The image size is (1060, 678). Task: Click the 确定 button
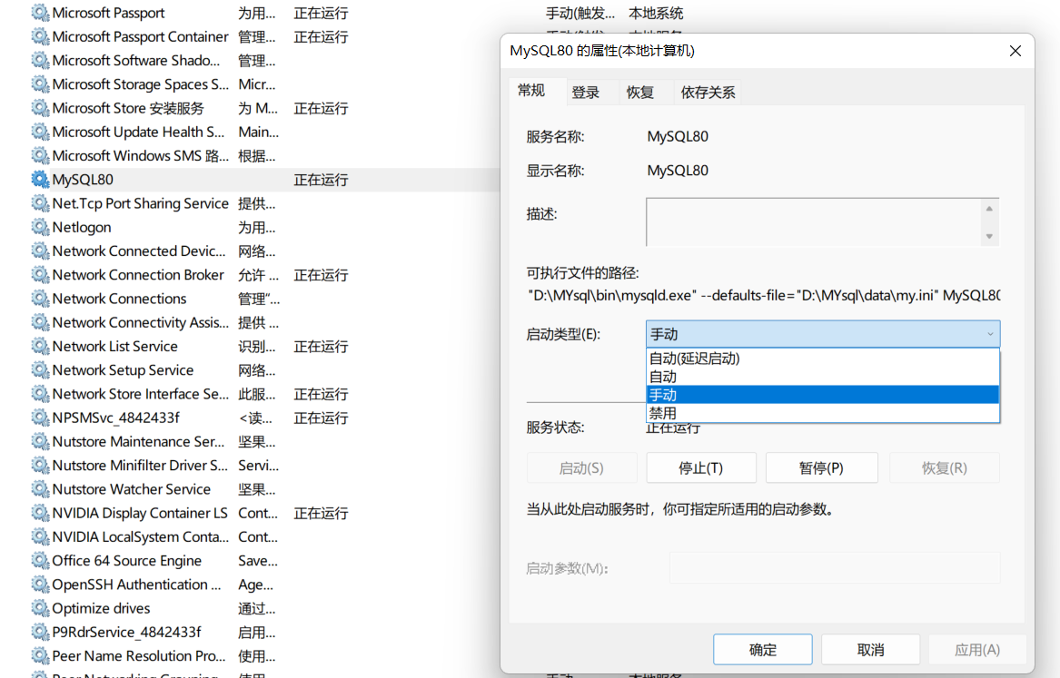click(763, 650)
